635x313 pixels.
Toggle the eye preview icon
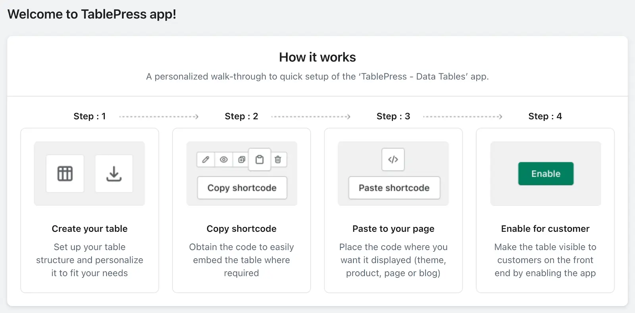(x=224, y=160)
